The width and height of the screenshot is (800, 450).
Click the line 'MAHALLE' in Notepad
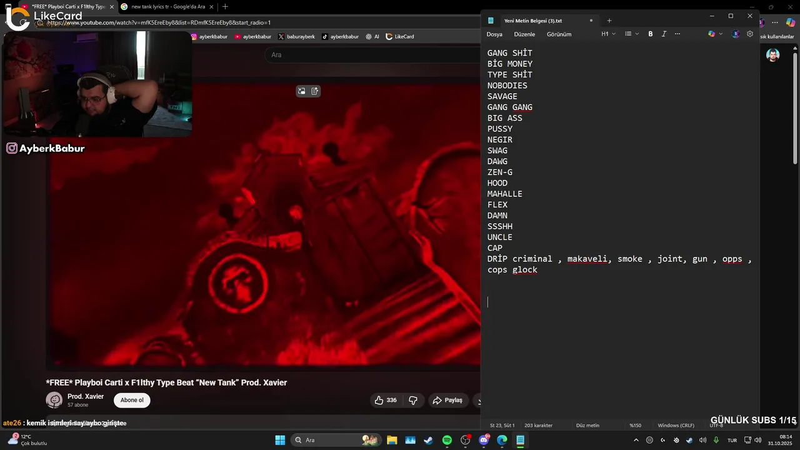(x=505, y=194)
